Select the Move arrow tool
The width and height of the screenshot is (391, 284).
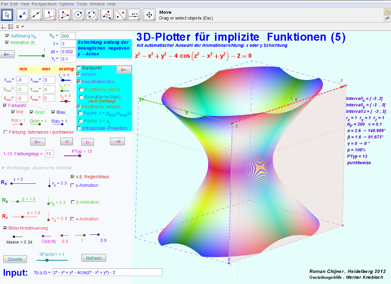click(7, 15)
